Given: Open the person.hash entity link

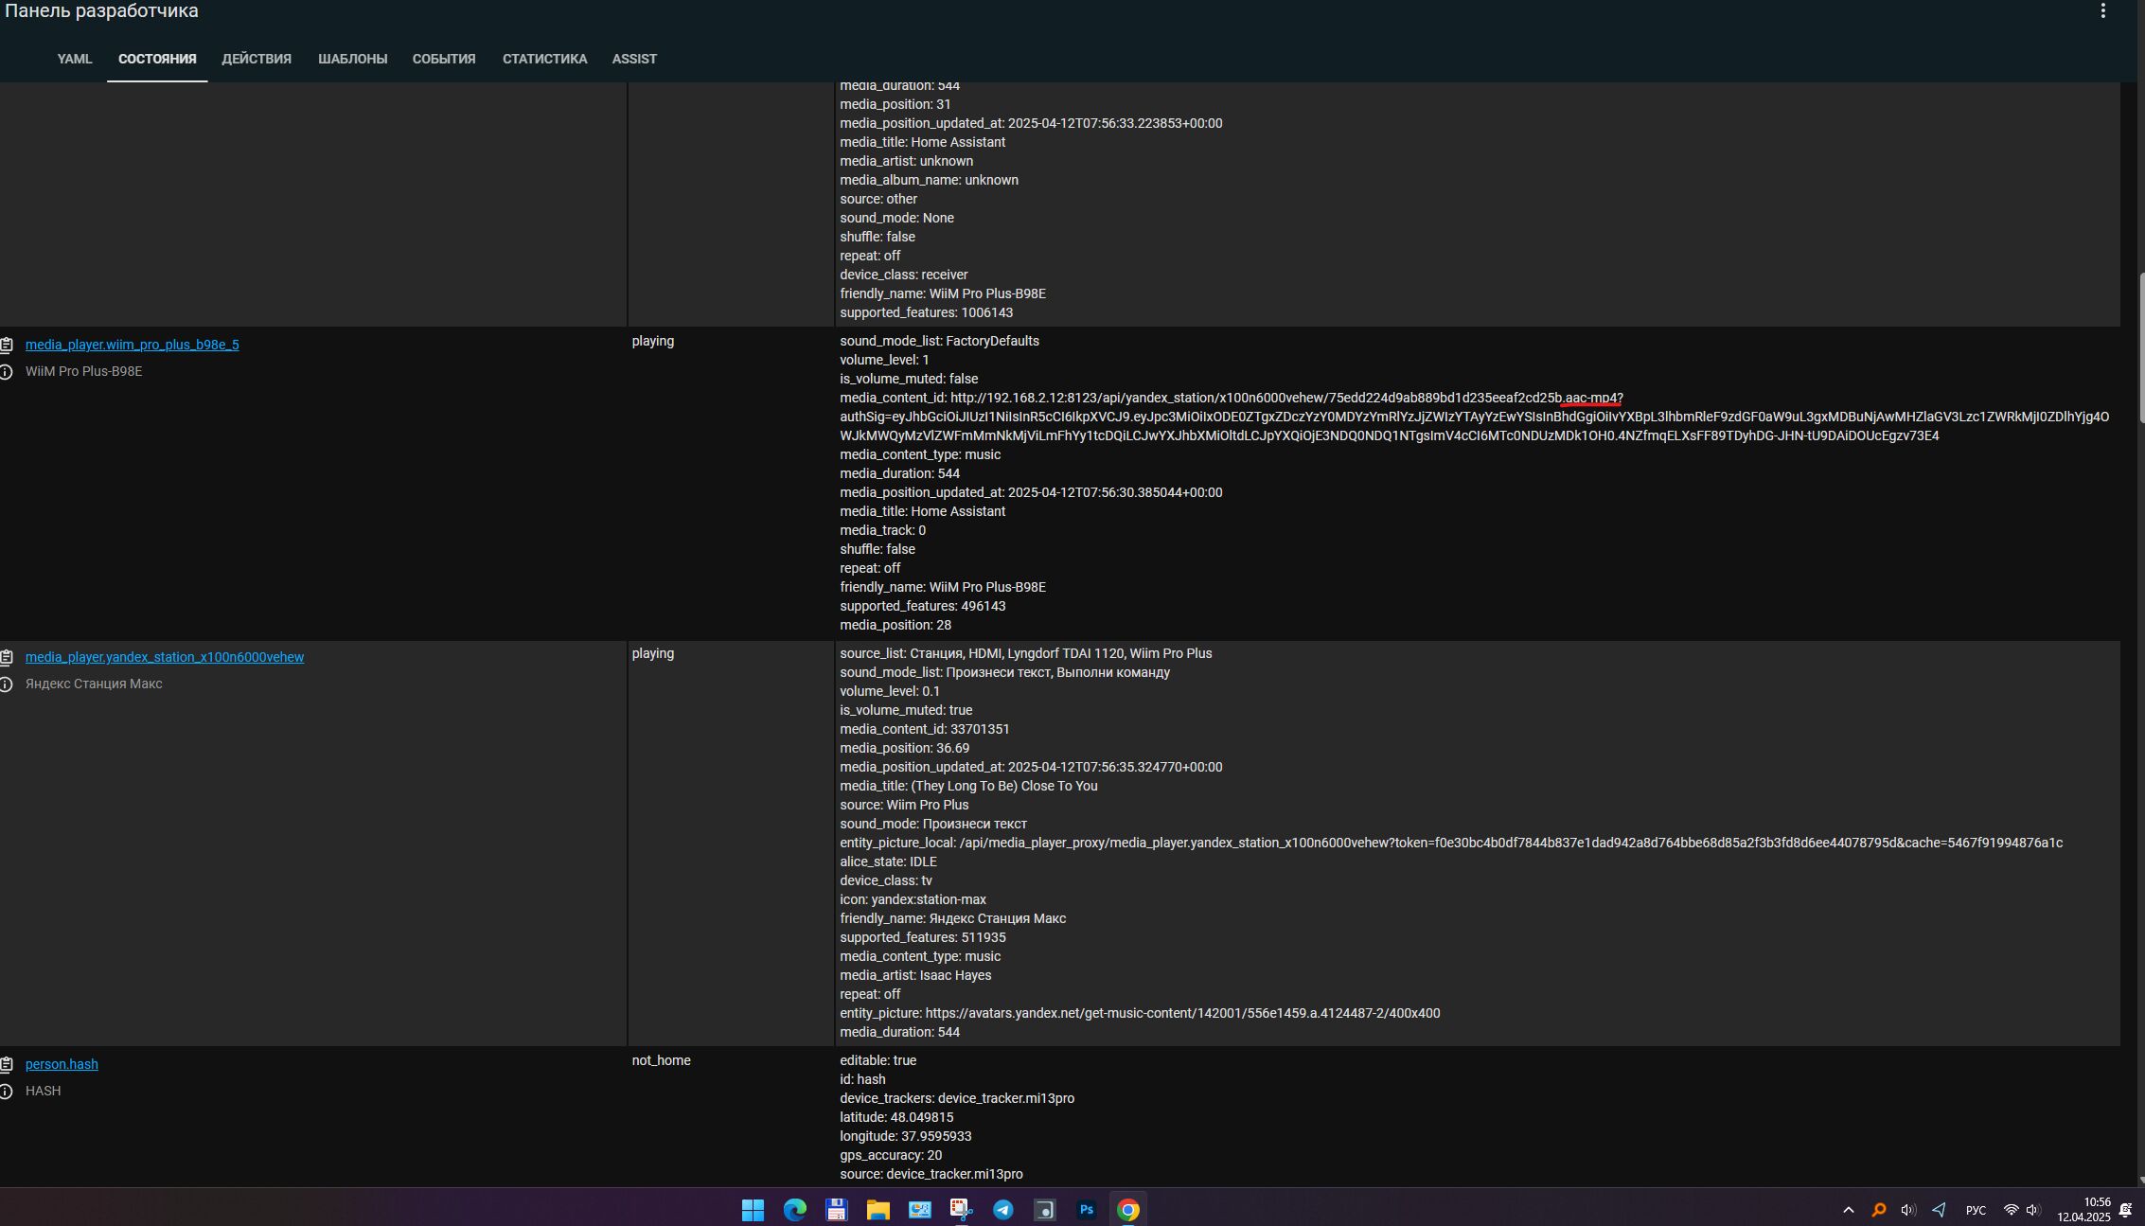Looking at the screenshot, I should click(62, 1064).
